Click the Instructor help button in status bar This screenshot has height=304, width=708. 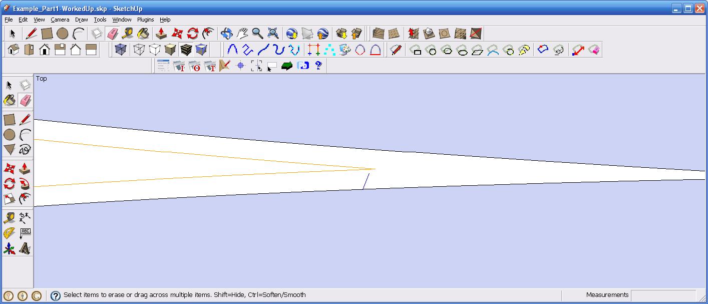point(56,295)
